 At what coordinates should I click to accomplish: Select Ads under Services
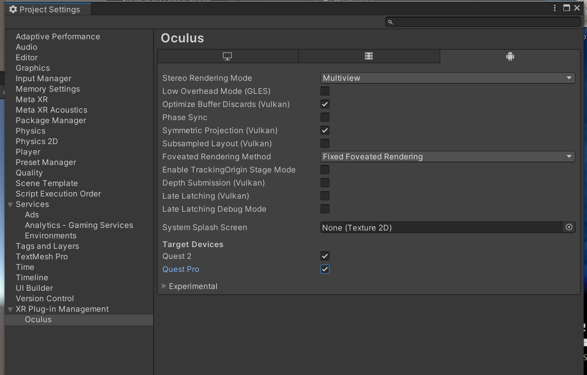click(32, 215)
